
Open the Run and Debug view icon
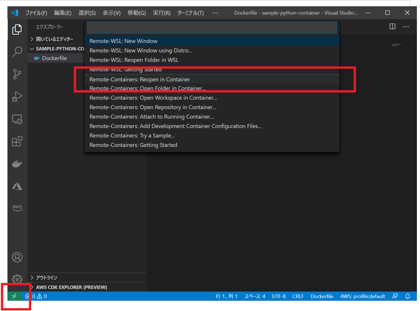pos(17,97)
